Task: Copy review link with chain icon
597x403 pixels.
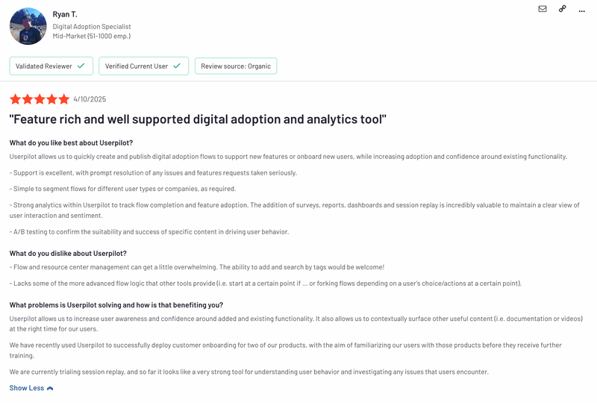Action: (562, 9)
